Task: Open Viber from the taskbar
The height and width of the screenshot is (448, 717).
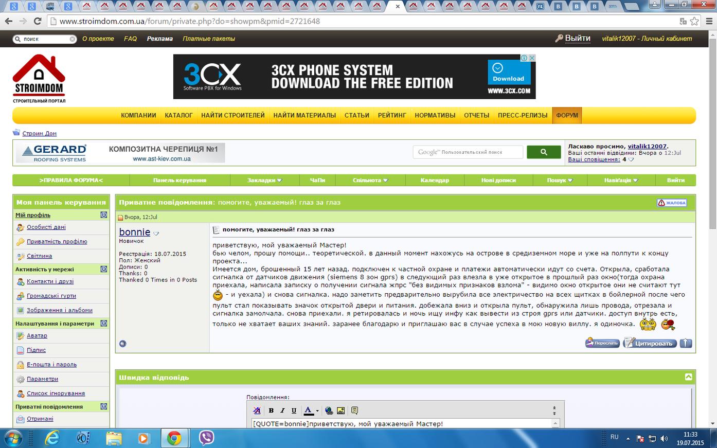Action: click(x=207, y=438)
